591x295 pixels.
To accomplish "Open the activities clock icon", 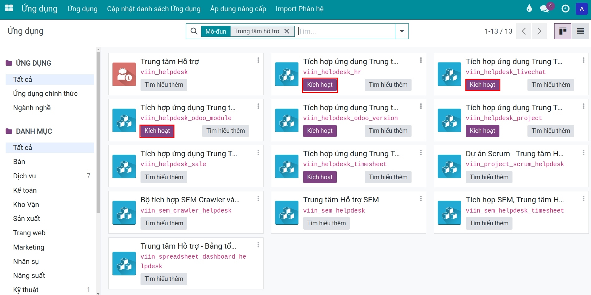I will (565, 9).
